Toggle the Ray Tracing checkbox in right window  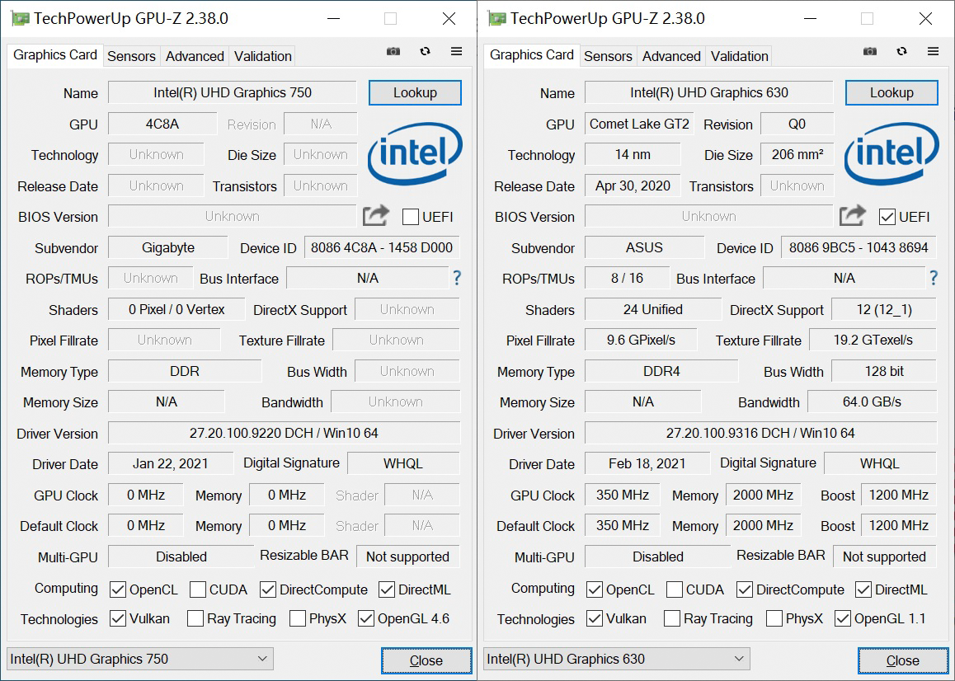672,619
